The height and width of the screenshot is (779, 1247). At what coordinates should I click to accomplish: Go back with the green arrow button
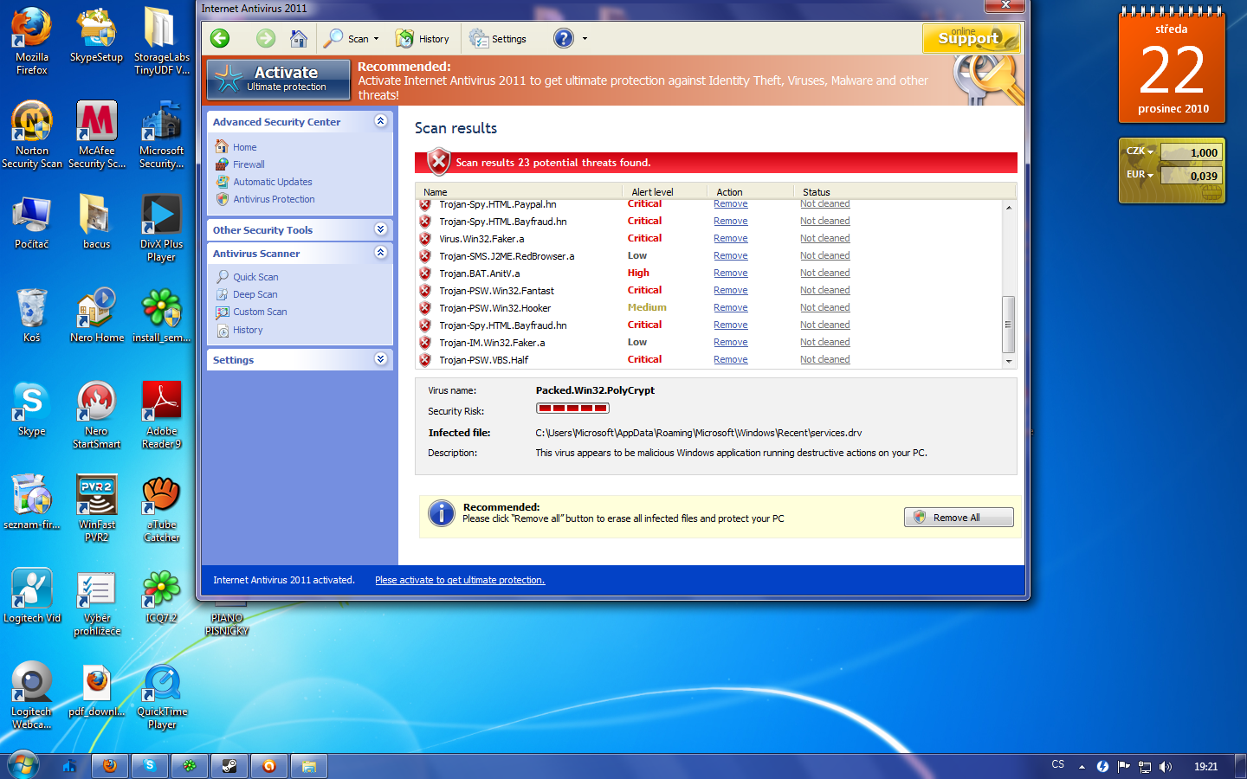(x=220, y=38)
